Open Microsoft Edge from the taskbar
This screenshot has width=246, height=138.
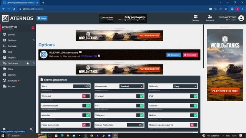coord(62,135)
